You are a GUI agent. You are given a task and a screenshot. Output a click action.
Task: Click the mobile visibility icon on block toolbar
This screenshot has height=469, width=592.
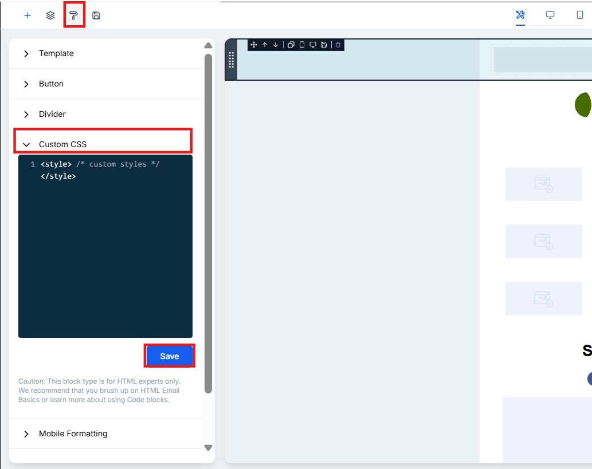[x=302, y=45]
